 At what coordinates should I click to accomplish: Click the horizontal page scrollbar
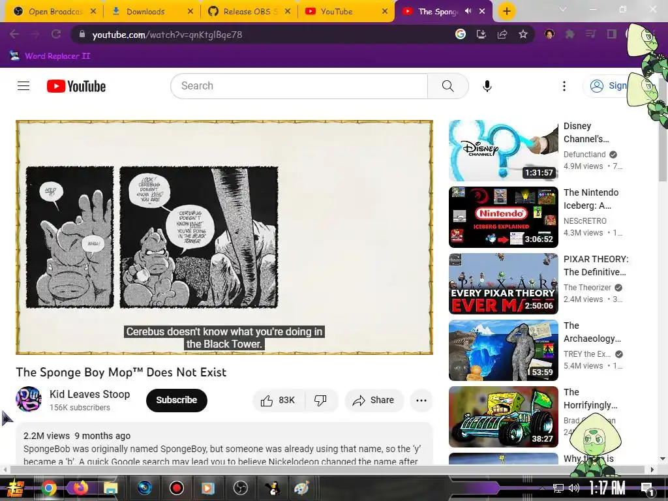point(328,469)
